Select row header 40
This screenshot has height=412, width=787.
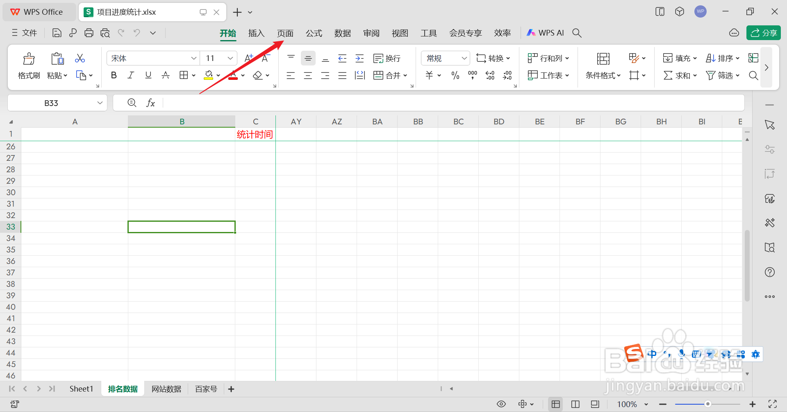(x=11, y=307)
